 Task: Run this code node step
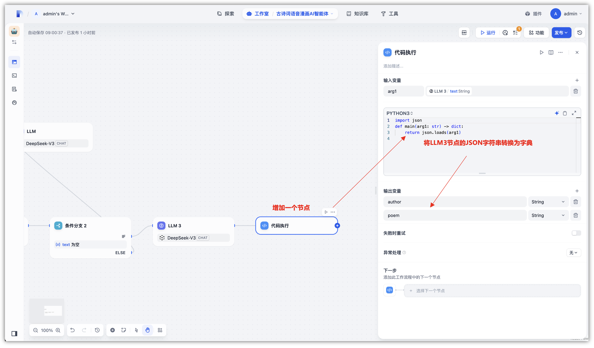click(x=541, y=52)
